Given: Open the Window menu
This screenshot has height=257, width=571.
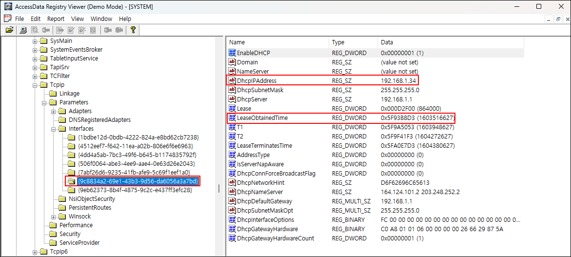Looking at the screenshot, I should 101,19.
